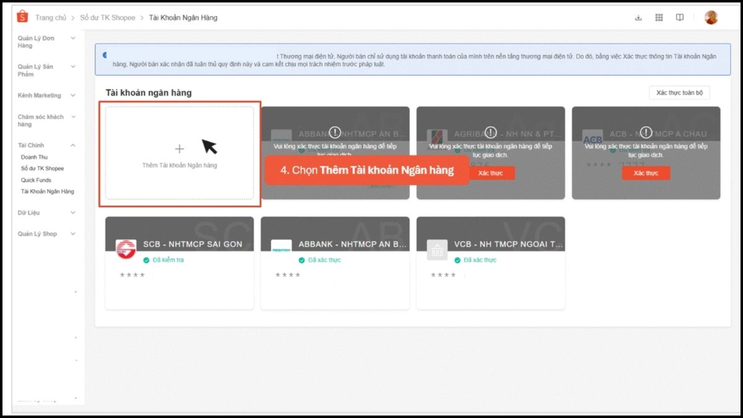Open the SCB - NHTMCP SAI GON card
The image size is (743, 418).
tap(180, 263)
